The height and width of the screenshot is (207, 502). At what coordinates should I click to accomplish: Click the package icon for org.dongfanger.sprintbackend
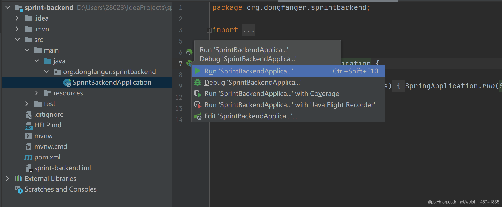[x=57, y=72]
